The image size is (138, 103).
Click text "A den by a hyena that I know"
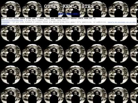click(41, 20)
